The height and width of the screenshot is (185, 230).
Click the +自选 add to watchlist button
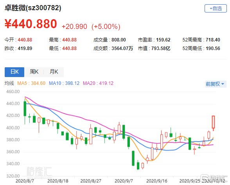pyautogui.click(x=216, y=9)
